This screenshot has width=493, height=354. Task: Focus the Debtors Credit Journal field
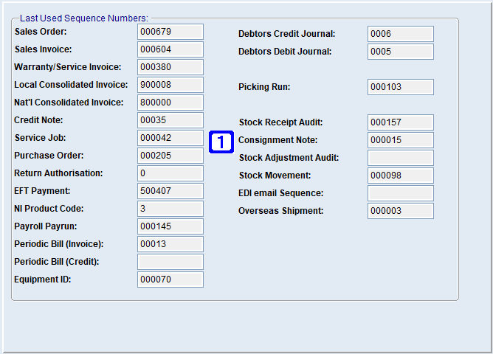(401, 34)
